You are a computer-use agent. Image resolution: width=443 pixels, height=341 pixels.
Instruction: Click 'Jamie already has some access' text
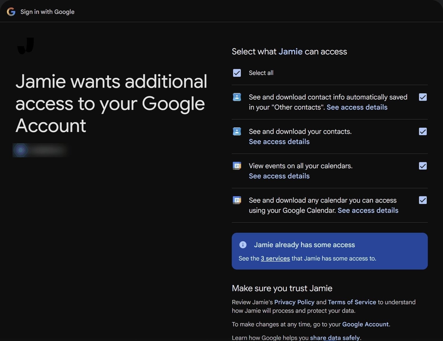(304, 245)
